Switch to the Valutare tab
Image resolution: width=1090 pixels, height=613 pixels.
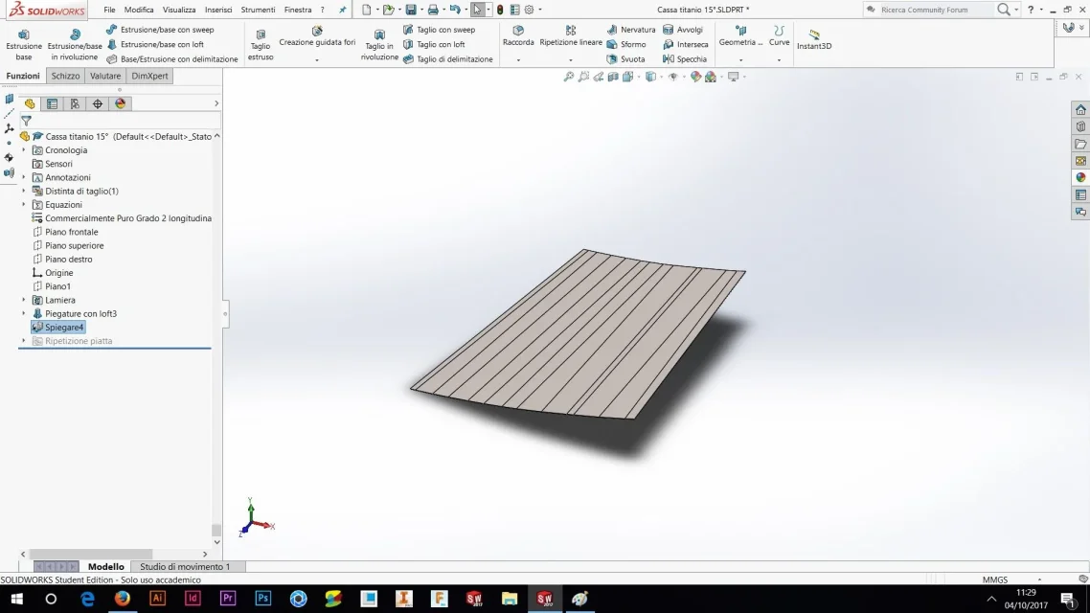click(105, 76)
